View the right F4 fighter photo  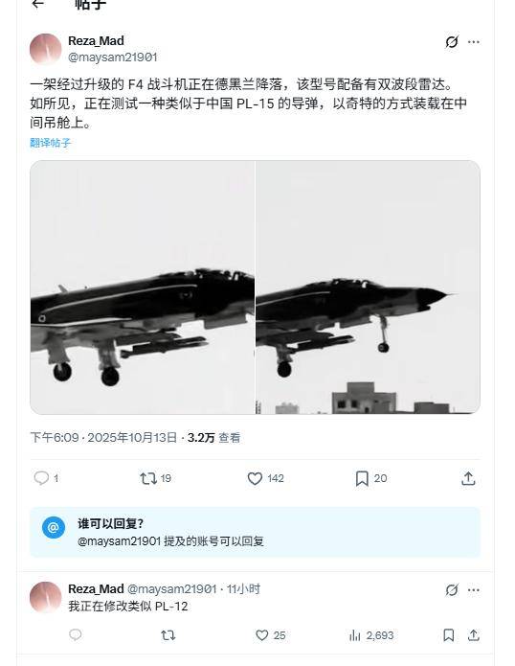pos(369,287)
